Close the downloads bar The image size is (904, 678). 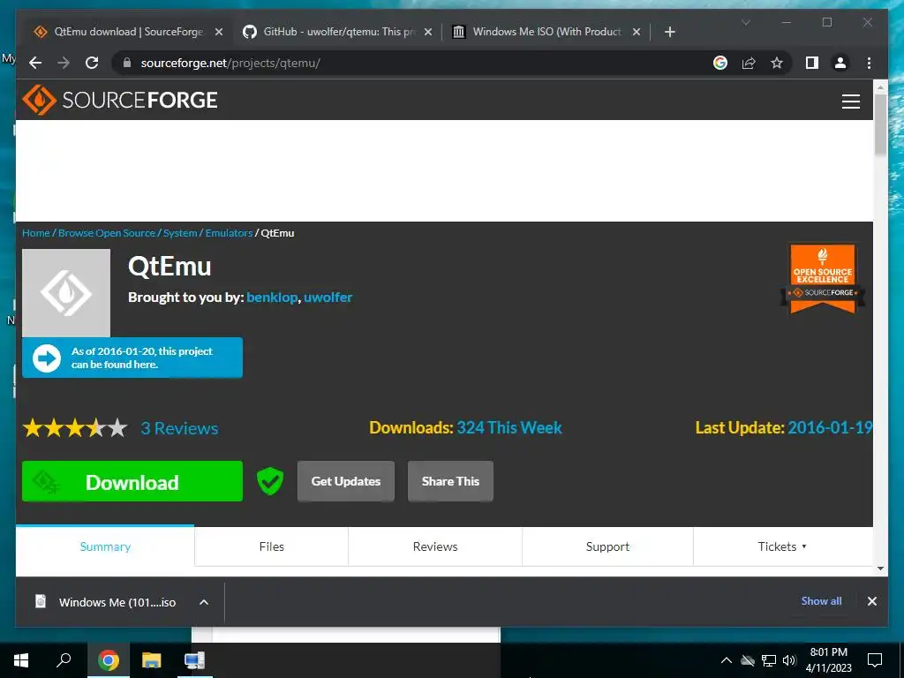click(x=871, y=601)
